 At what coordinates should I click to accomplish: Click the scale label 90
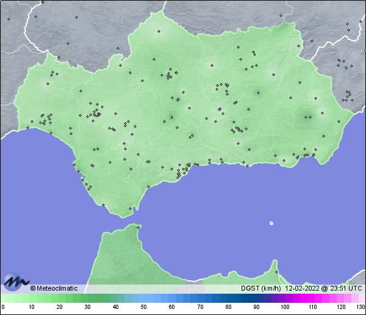pos(256,306)
